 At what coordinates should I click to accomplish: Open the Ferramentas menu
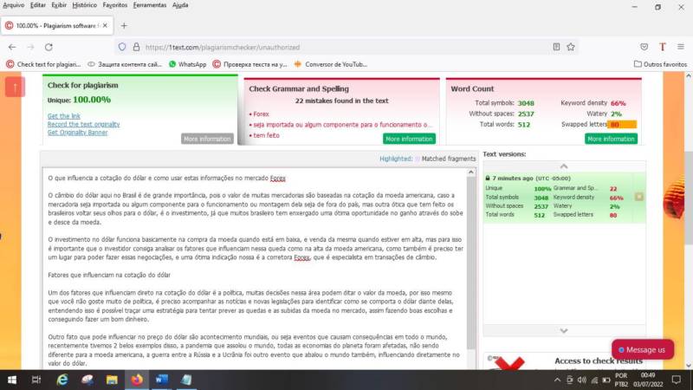coord(150,5)
